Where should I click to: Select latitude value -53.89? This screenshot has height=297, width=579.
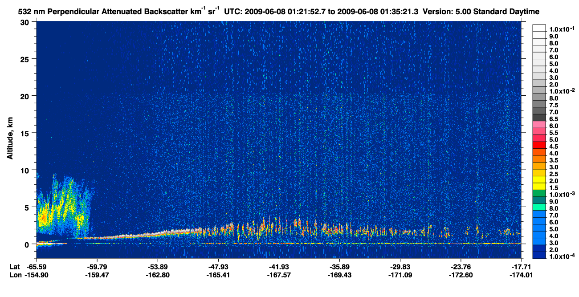(157, 266)
